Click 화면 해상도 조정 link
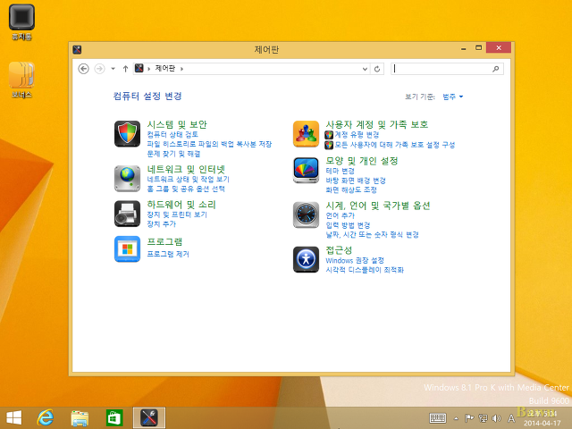The width and height of the screenshot is (572, 429). (x=351, y=190)
